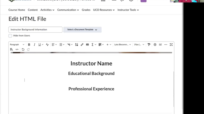Image resolution: width=204 pixels, height=114 pixels.
Task: Show more toolbar actions via ellipsis
Action: pos(166,45)
